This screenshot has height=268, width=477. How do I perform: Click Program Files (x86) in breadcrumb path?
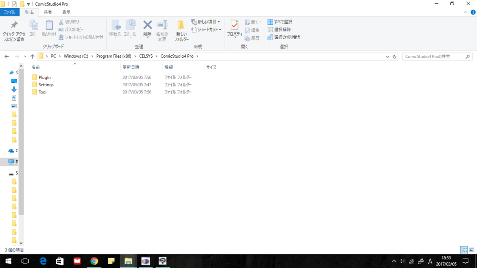tap(113, 56)
